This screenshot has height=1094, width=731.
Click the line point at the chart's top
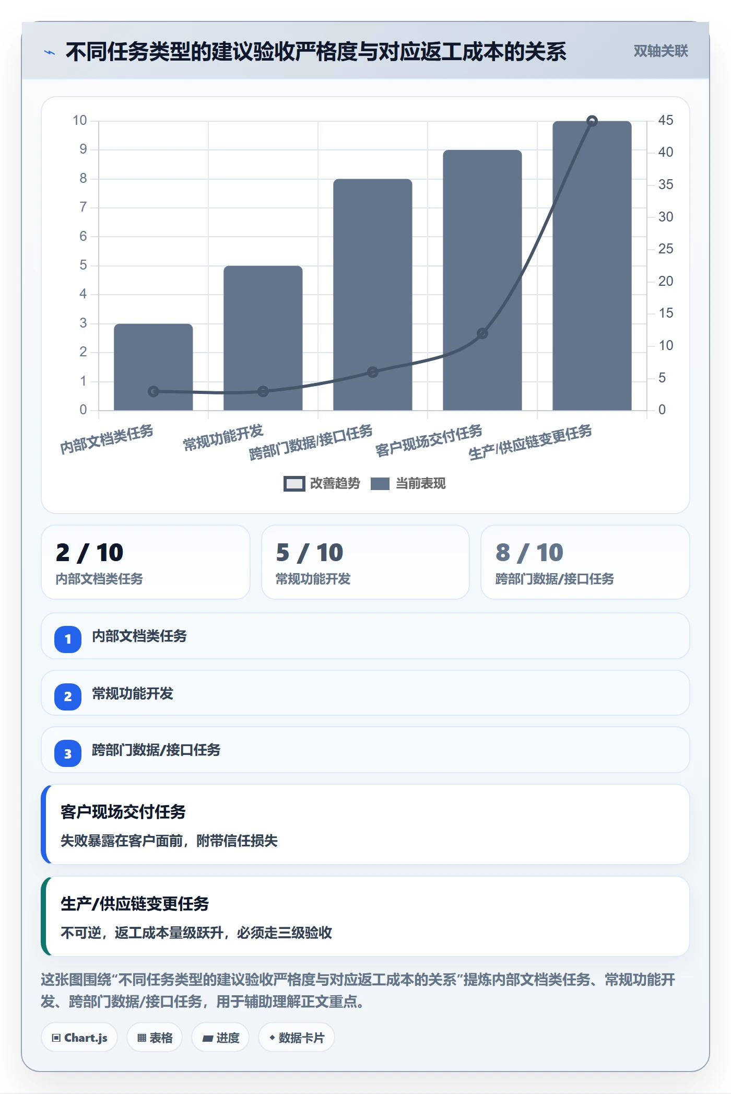tap(592, 121)
